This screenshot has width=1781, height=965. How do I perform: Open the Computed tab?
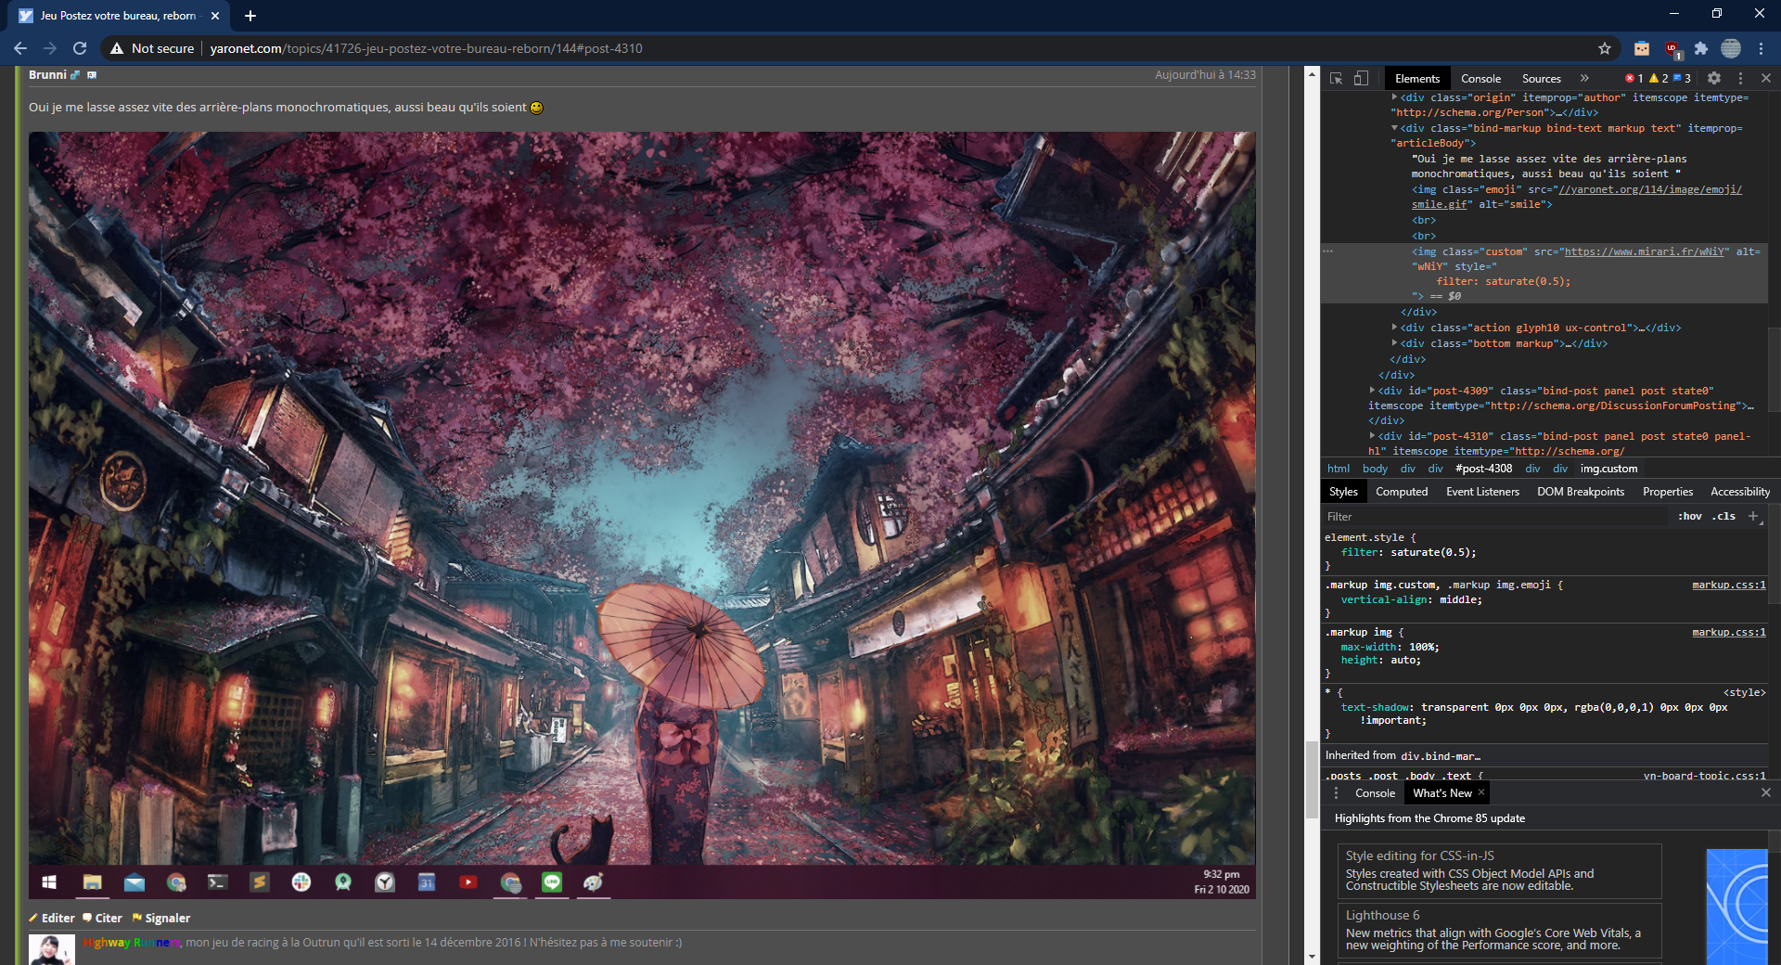1402,492
